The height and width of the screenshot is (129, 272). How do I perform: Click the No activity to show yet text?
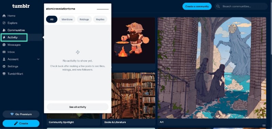[78, 61]
